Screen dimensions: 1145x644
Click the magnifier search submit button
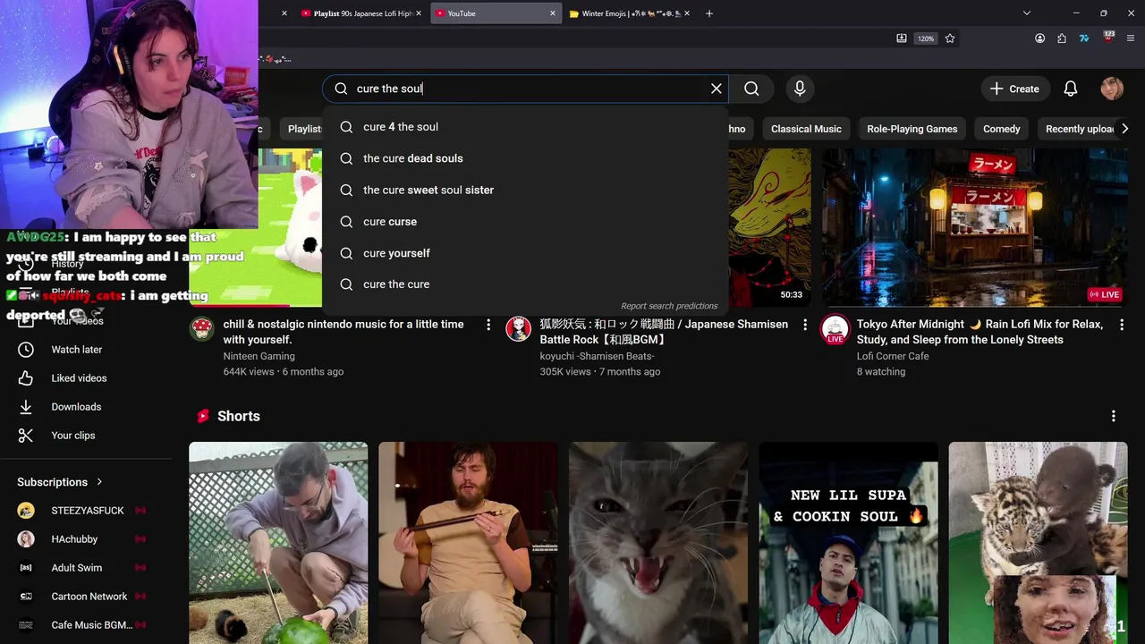coord(751,89)
